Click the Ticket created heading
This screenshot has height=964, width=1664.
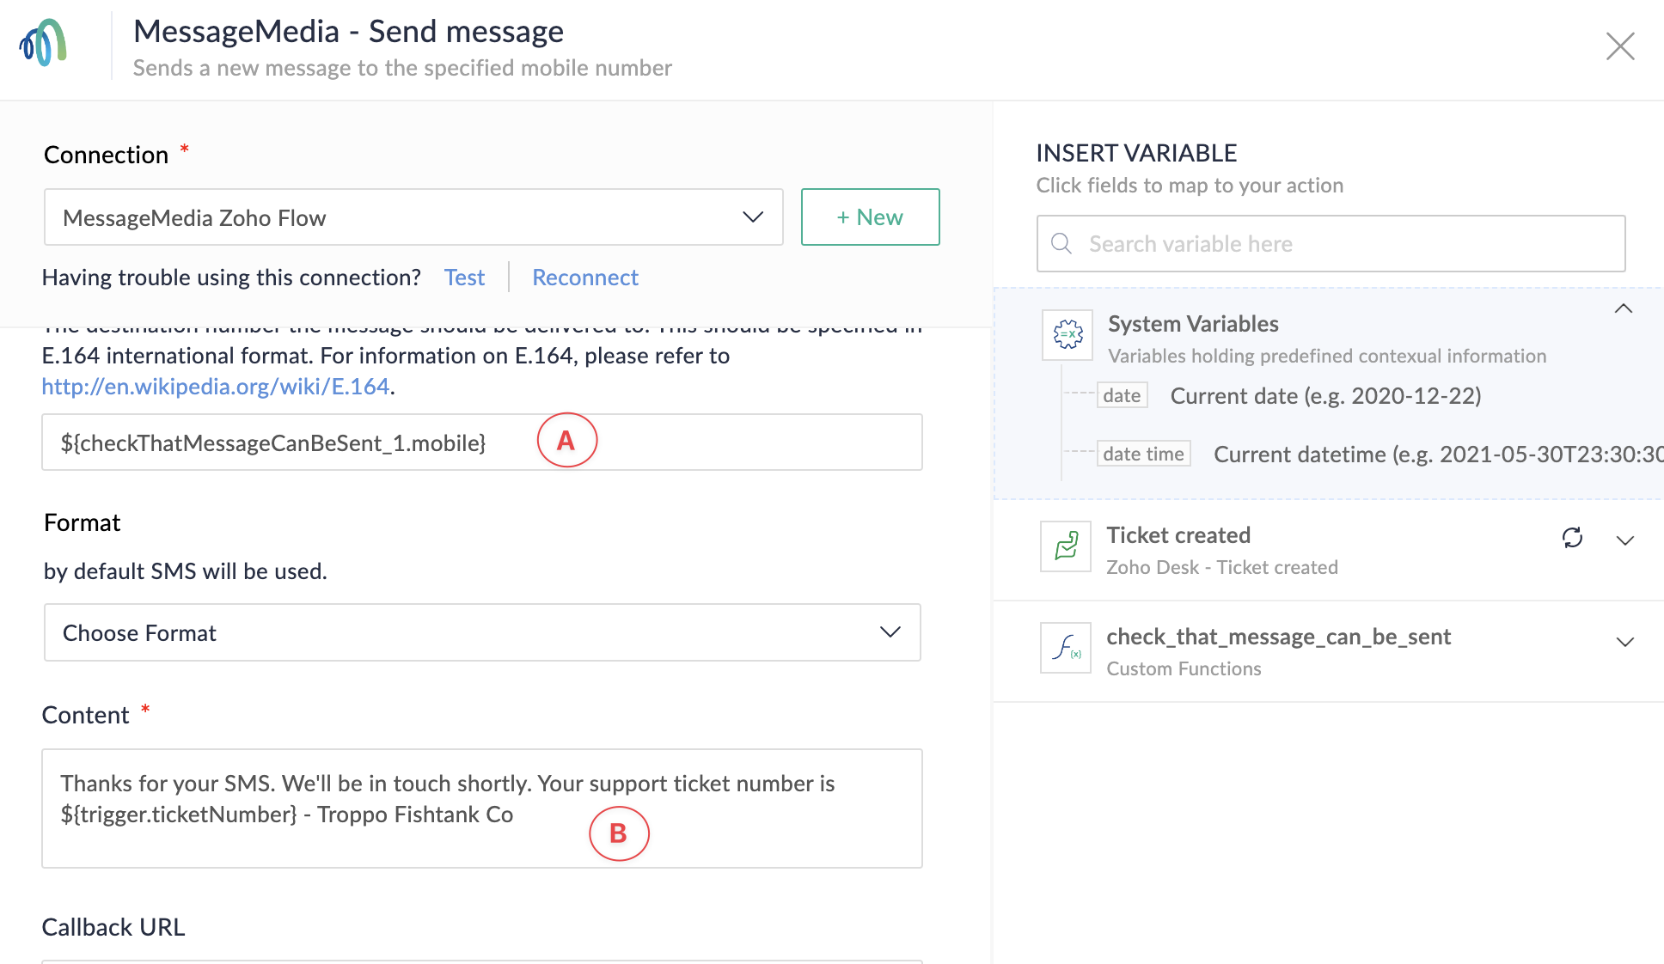point(1178,535)
